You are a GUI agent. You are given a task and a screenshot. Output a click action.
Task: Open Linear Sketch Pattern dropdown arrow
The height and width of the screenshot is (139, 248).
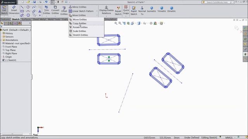(97, 11)
